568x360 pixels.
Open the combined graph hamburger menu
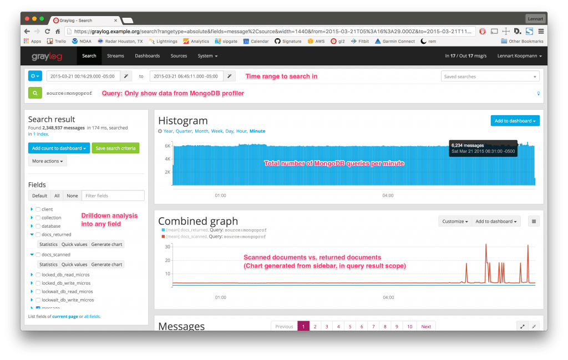tap(534, 221)
